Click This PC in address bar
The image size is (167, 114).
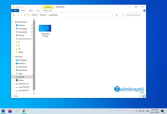coord(34,15)
